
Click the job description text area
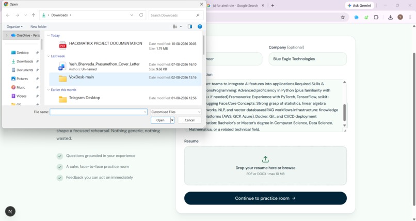tap(265, 105)
